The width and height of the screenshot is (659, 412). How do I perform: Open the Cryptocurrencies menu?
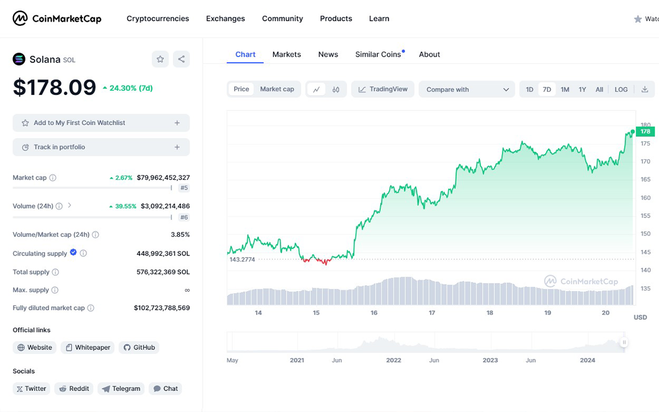click(158, 19)
